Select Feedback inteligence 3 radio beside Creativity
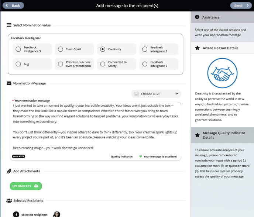The width and height of the screenshot is (254, 217). click(145, 49)
